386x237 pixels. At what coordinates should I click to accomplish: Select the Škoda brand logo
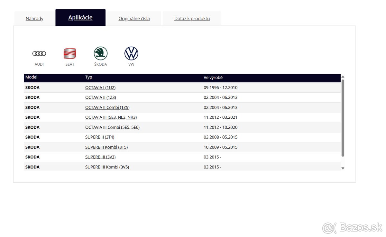[101, 54]
